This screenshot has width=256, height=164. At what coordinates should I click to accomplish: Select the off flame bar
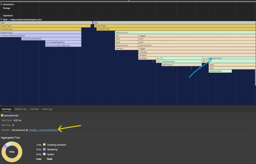pos(126,36)
